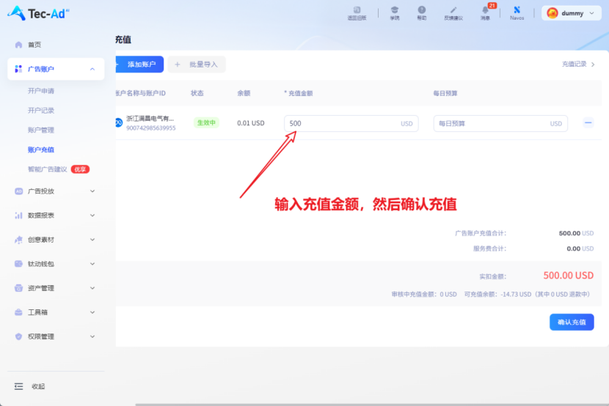This screenshot has height=406, width=609.
Task: Select 账户充值 submenu item
Action: 41,150
